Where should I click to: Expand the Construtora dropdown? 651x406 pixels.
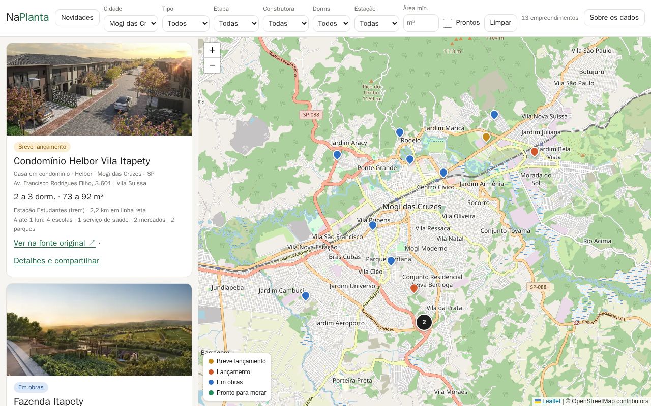click(286, 23)
